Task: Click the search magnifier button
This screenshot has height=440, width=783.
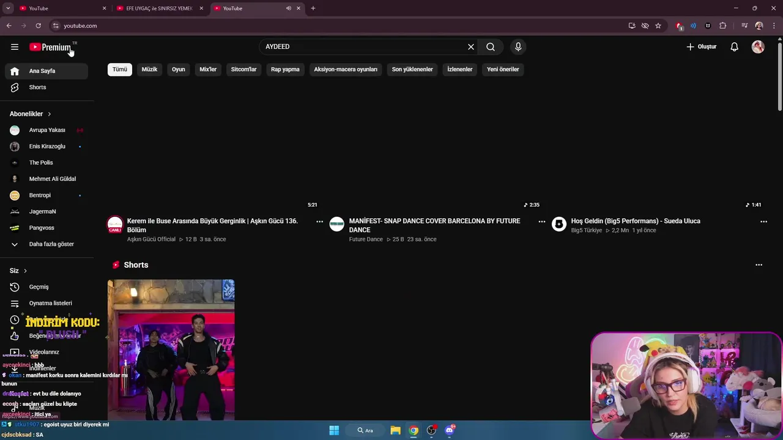Action: pos(491,47)
